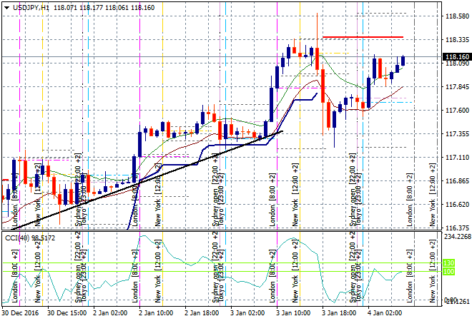Click the 234.2268 CCI scale value
The height and width of the screenshot is (321, 472).
(x=458, y=237)
